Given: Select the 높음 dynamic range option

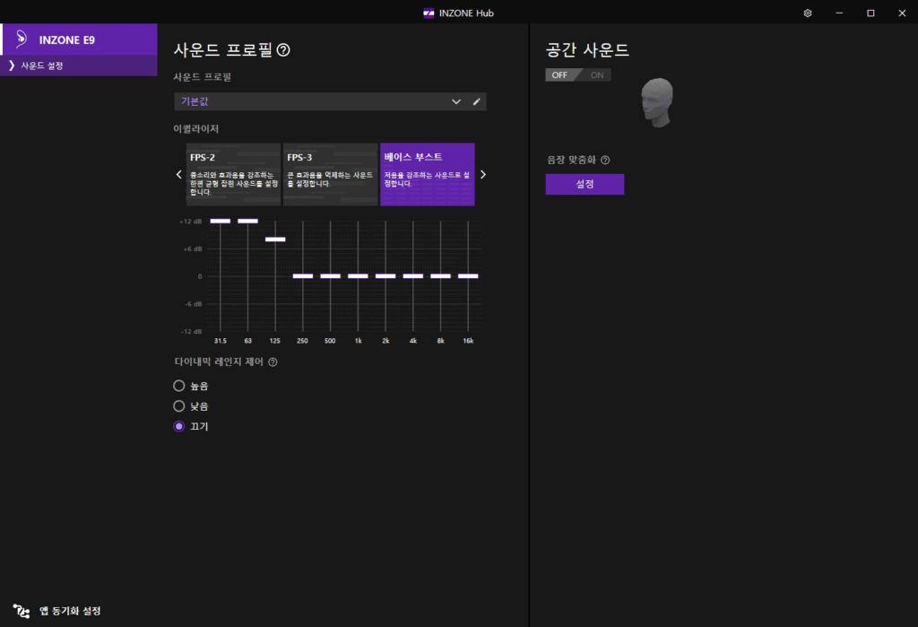Looking at the screenshot, I should point(179,386).
